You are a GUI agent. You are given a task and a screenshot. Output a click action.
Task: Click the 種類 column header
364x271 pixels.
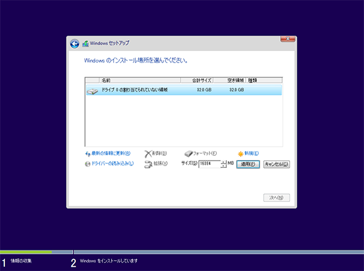click(264, 80)
